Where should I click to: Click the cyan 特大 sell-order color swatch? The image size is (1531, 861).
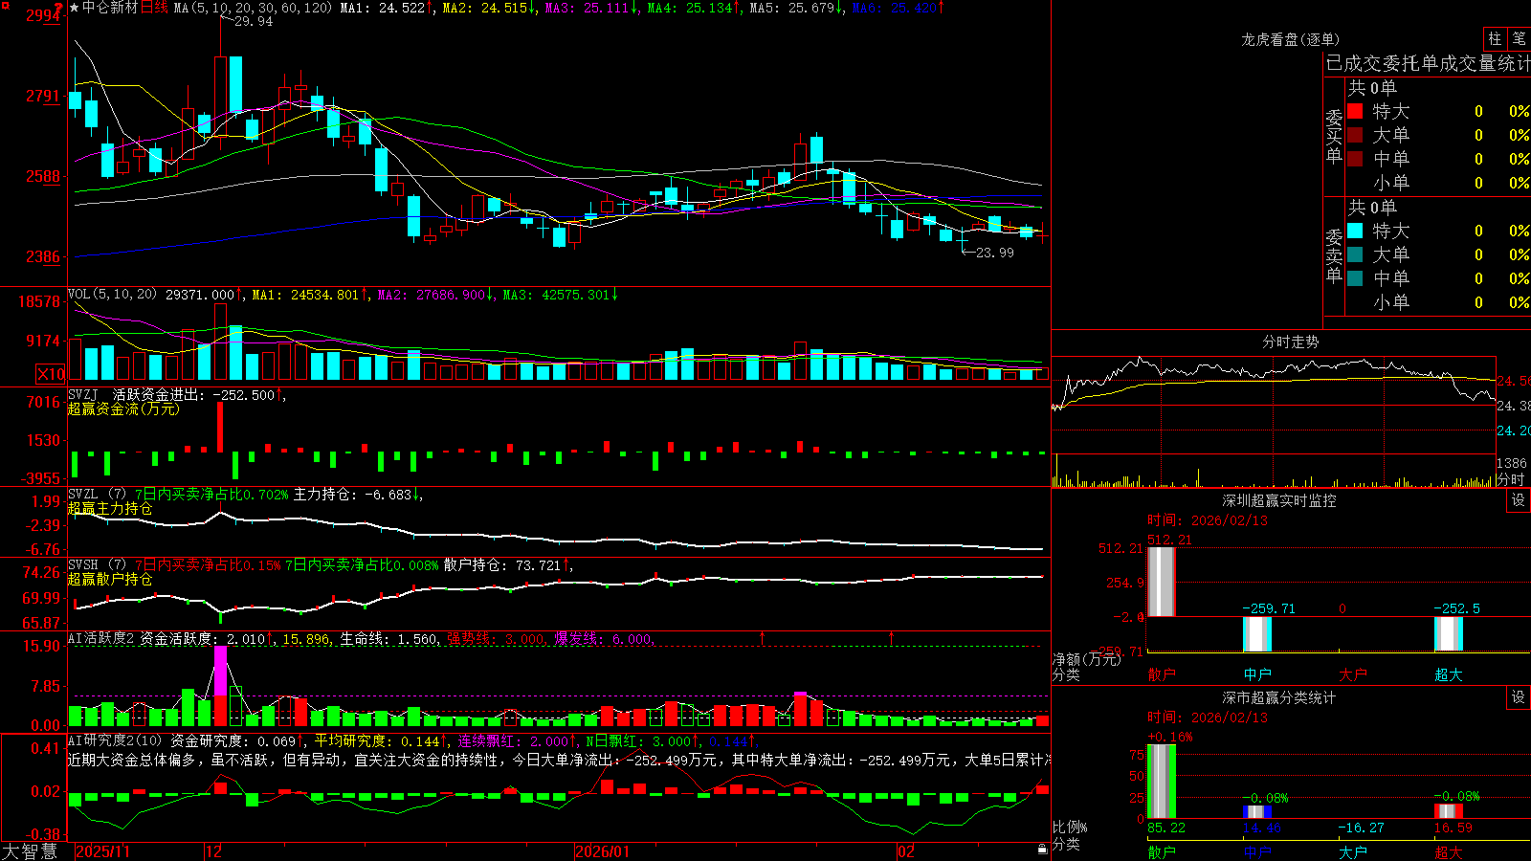[x=1355, y=231]
